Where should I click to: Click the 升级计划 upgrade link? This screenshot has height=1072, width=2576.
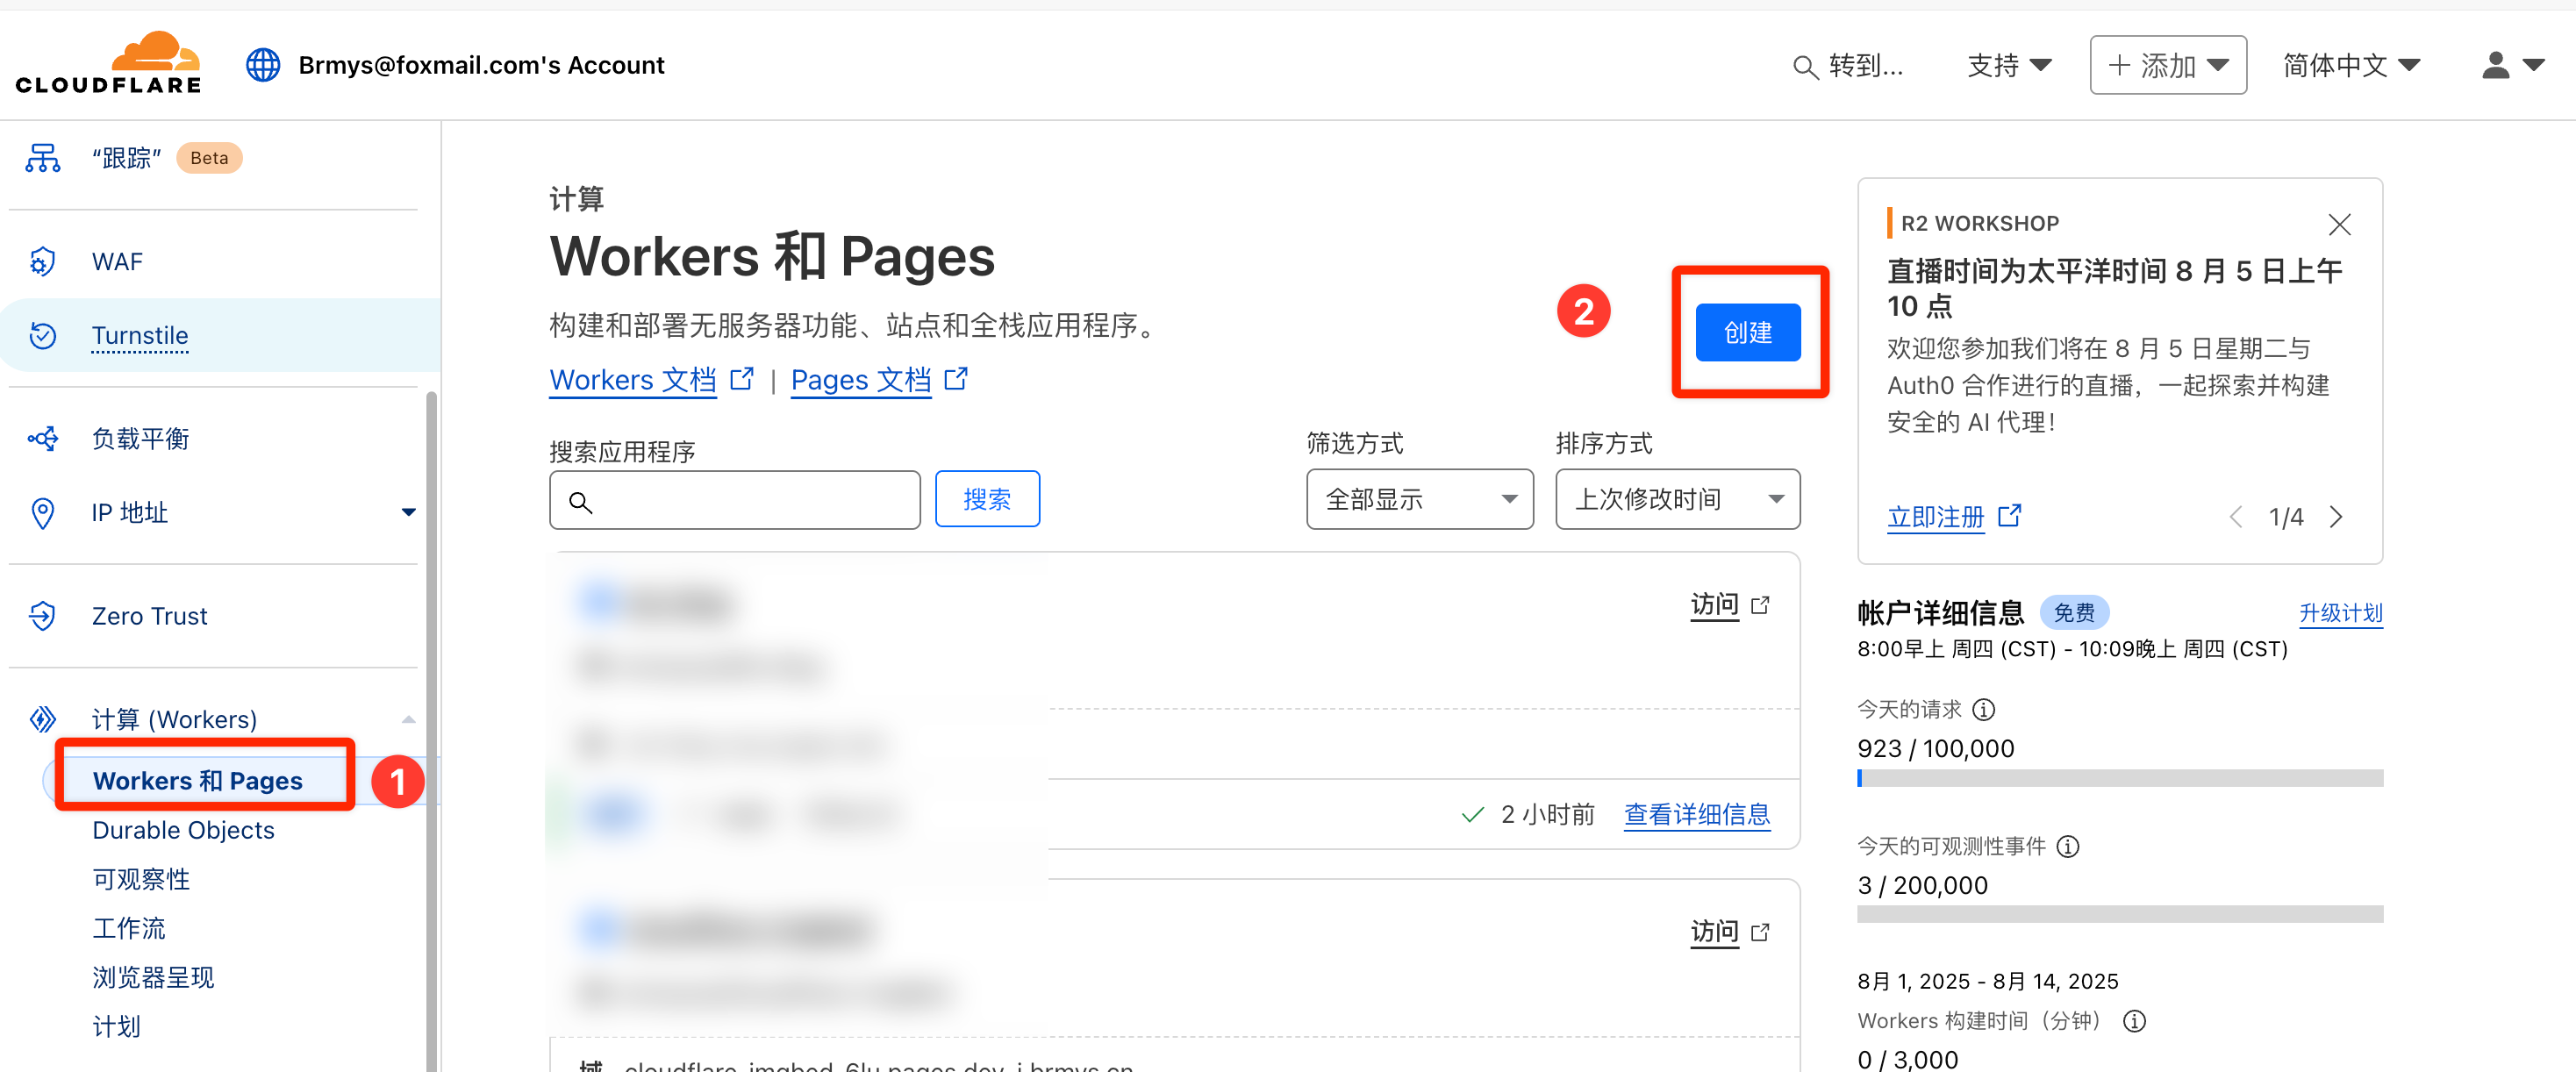click(x=2340, y=613)
